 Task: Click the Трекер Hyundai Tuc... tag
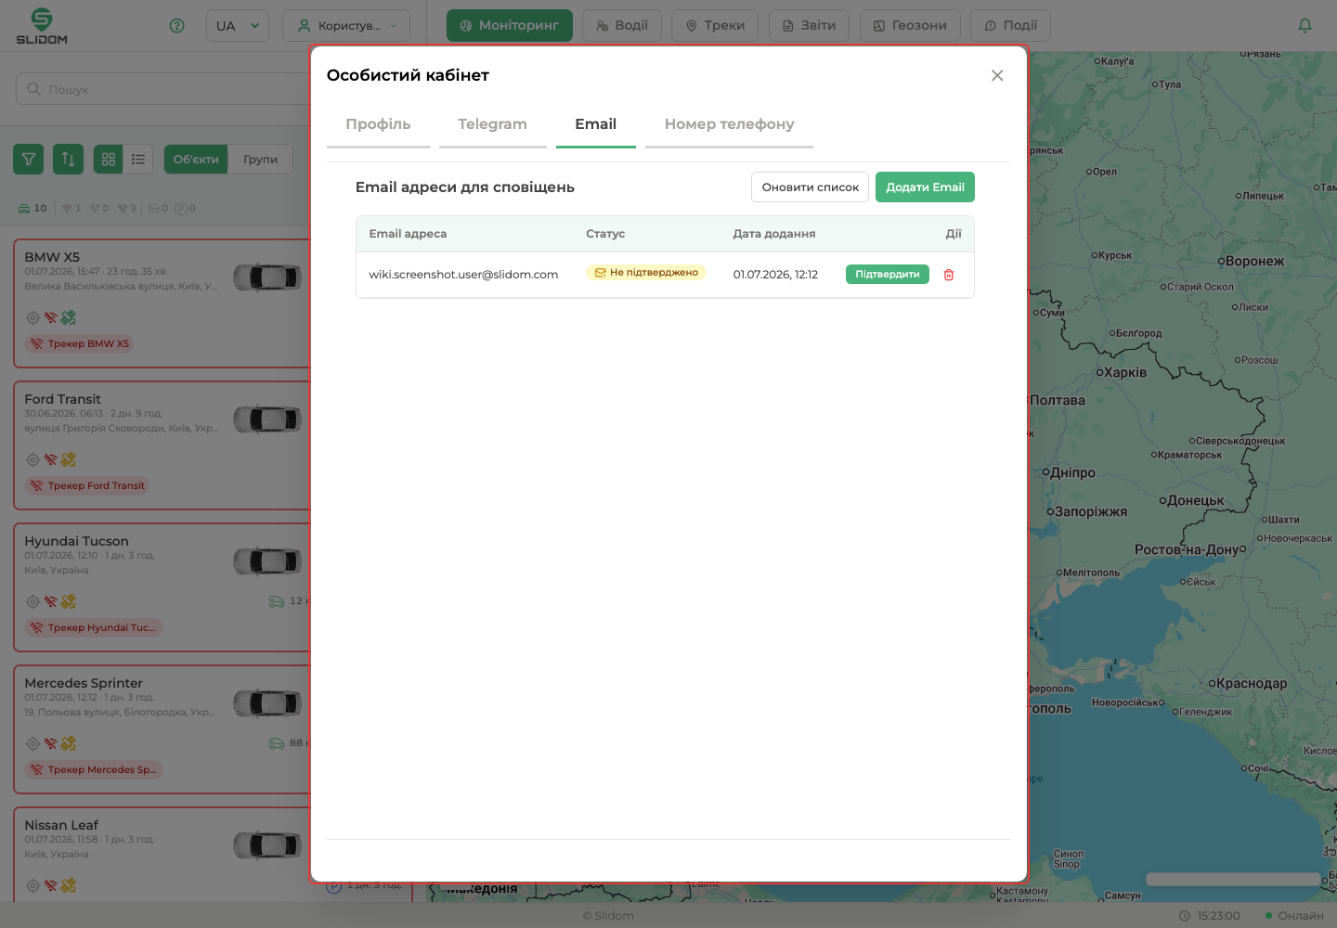(94, 627)
